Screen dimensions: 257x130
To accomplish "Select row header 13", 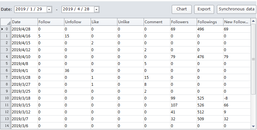I will point(6,119).
